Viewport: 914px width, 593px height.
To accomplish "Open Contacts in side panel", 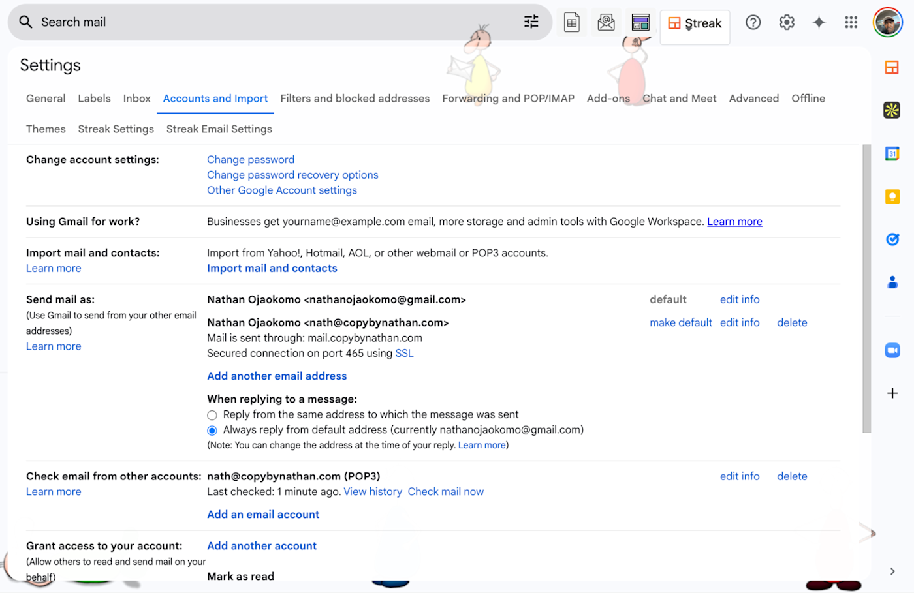I will (x=892, y=282).
